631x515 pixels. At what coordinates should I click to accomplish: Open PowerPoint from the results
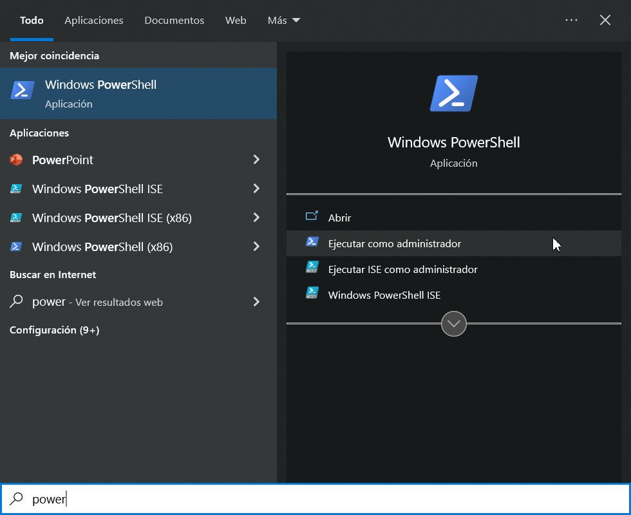[x=138, y=160]
